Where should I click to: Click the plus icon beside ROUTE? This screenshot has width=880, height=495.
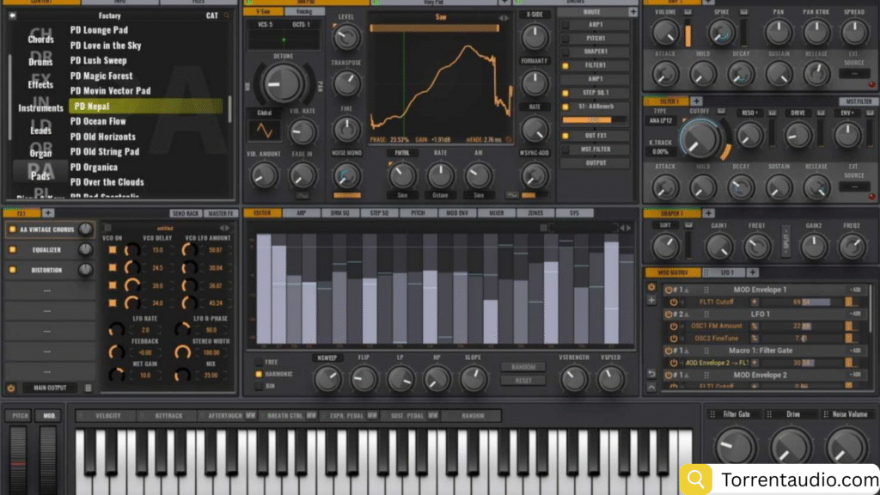coord(633,12)
